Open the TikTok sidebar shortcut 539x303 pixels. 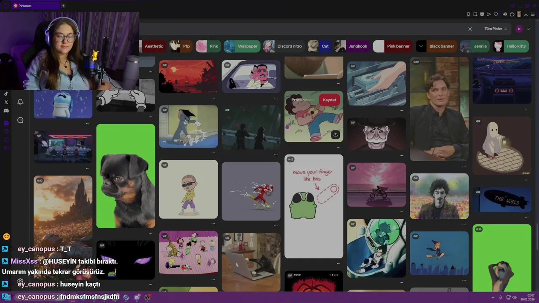[x=6, y=93]
